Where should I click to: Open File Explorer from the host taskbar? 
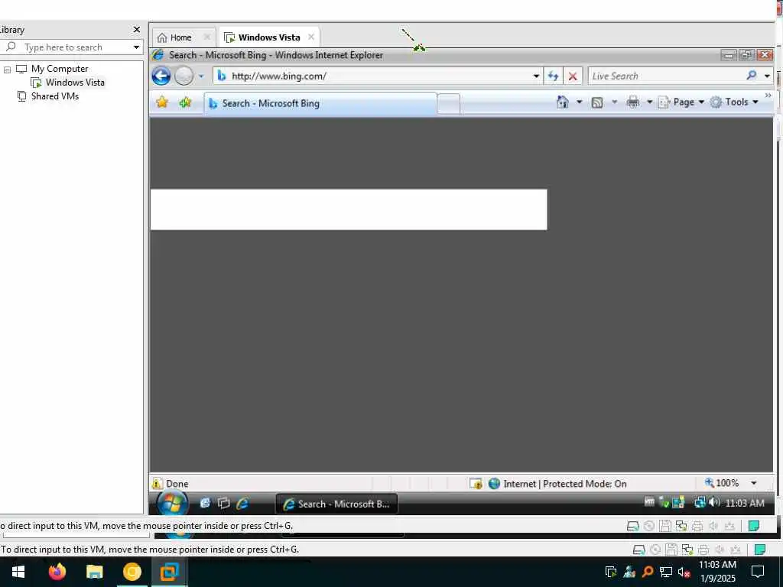coord(94,572)
